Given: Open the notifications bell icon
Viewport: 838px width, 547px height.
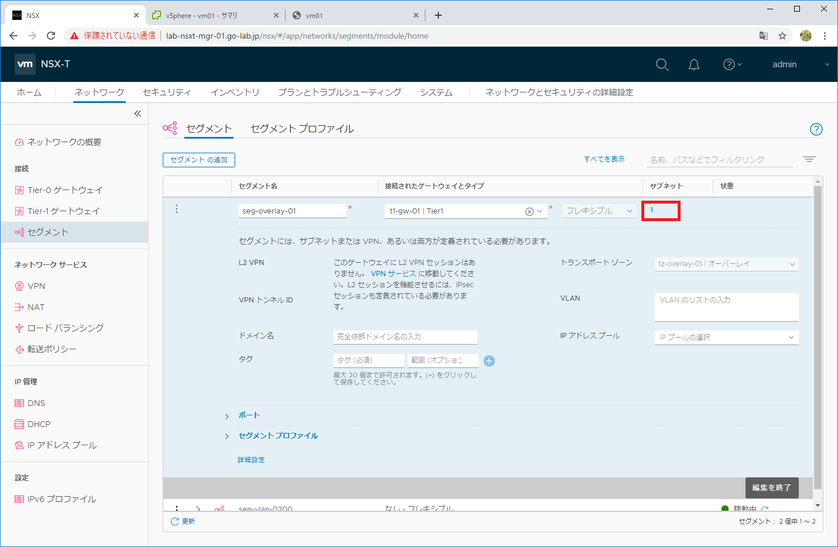Looking at the screenshot, I should [x=694, y=64].
